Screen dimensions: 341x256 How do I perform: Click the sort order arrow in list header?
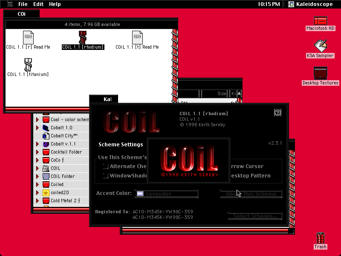[239, 93]
